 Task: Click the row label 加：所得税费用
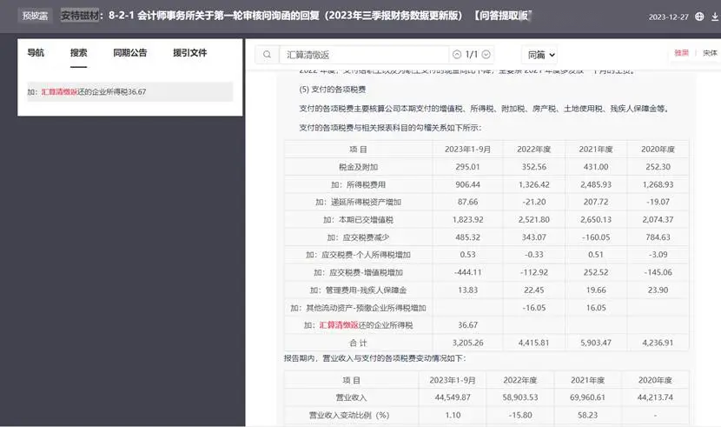coord(358,184)
